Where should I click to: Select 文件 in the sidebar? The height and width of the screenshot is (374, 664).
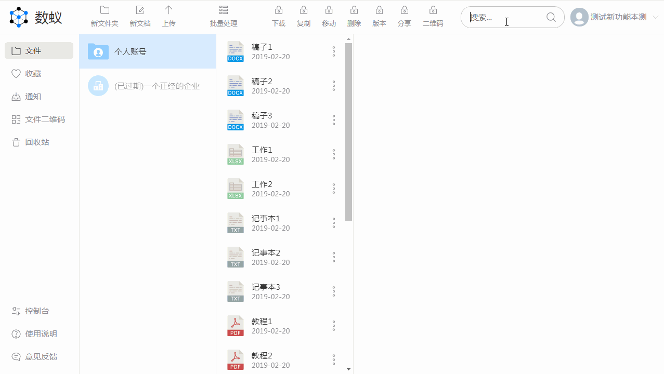click(x=39, y=50)
